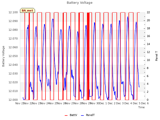The width and height of the screenshot is (160, 120).
Task: Click the 12.100 y-axis tick label
Action: (x=13, y=12)
